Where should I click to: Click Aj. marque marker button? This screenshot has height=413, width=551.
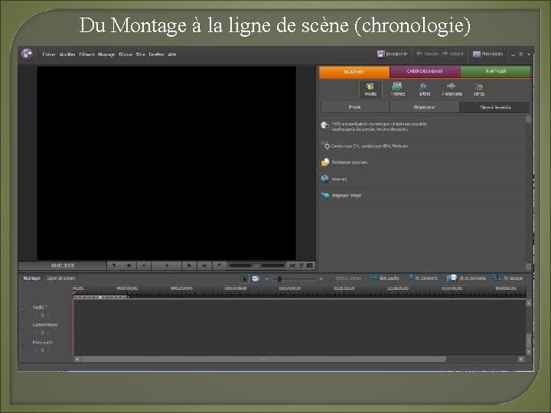[x=507, y=278]
